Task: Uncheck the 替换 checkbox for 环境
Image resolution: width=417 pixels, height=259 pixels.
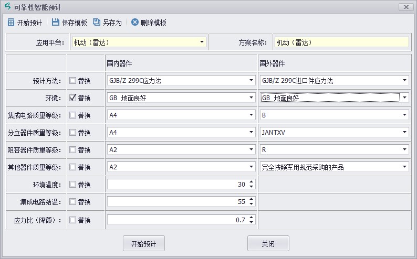Action: 73,98
